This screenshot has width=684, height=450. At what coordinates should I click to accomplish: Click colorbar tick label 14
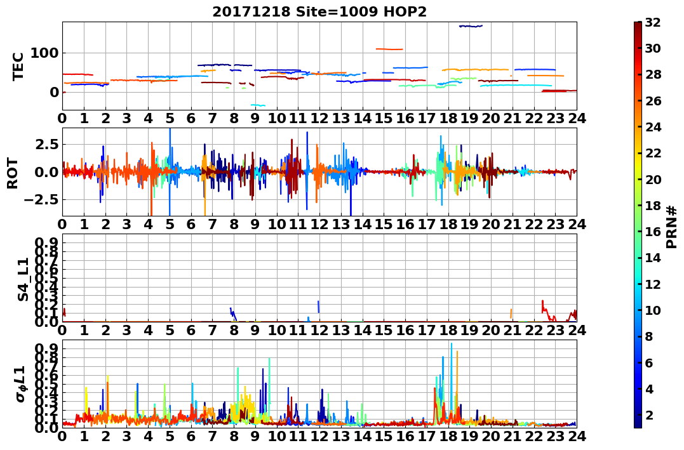(653, 258)
